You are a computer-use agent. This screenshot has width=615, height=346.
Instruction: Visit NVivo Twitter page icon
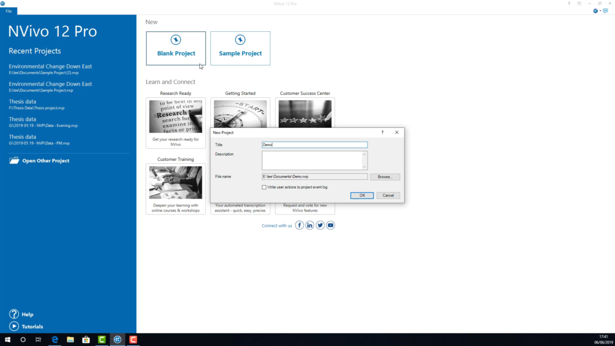coord(320,225)
